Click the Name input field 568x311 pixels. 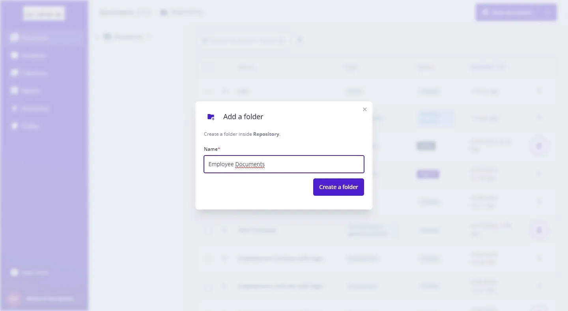pos(284,164)
